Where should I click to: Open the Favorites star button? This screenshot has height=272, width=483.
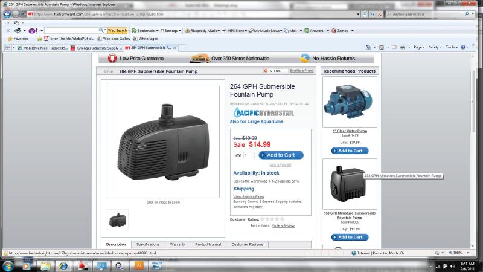click(x=18, y=39)
